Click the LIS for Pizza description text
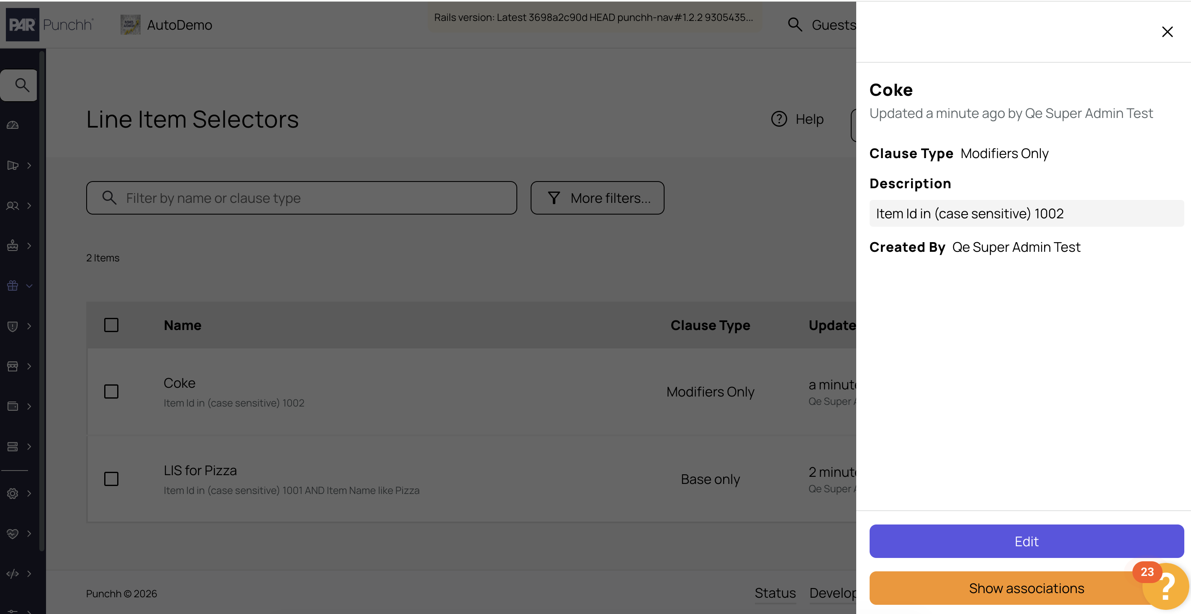The image size is (1191, 614). [291, 490]
